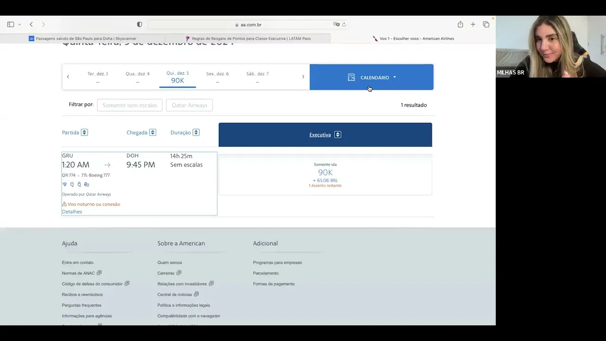Viewport: 606px width, 341px height.
Task: Open the privacy shield icon in the toolbar
Action: pyautogui.click(x=140, y=24)
